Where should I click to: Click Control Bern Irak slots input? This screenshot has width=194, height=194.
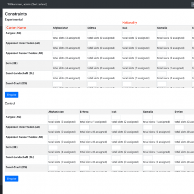point(116,148)
